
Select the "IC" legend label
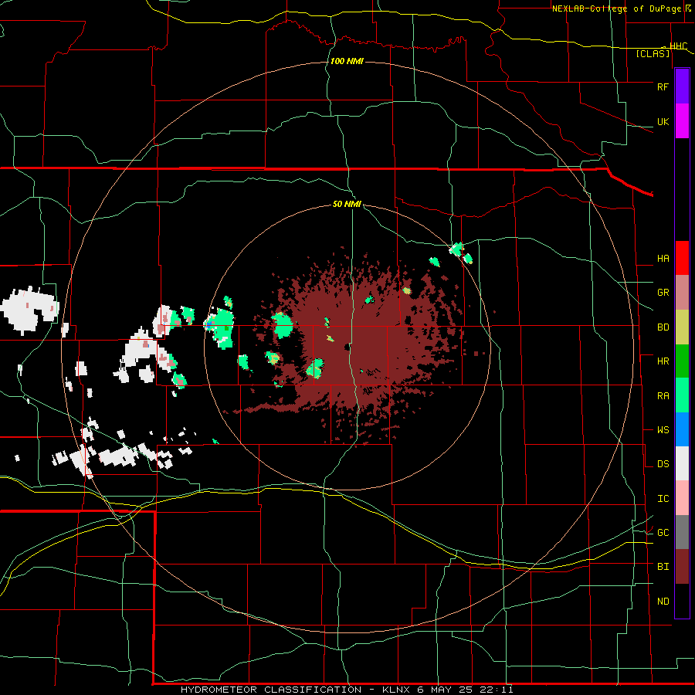click(x=663, y=499)
